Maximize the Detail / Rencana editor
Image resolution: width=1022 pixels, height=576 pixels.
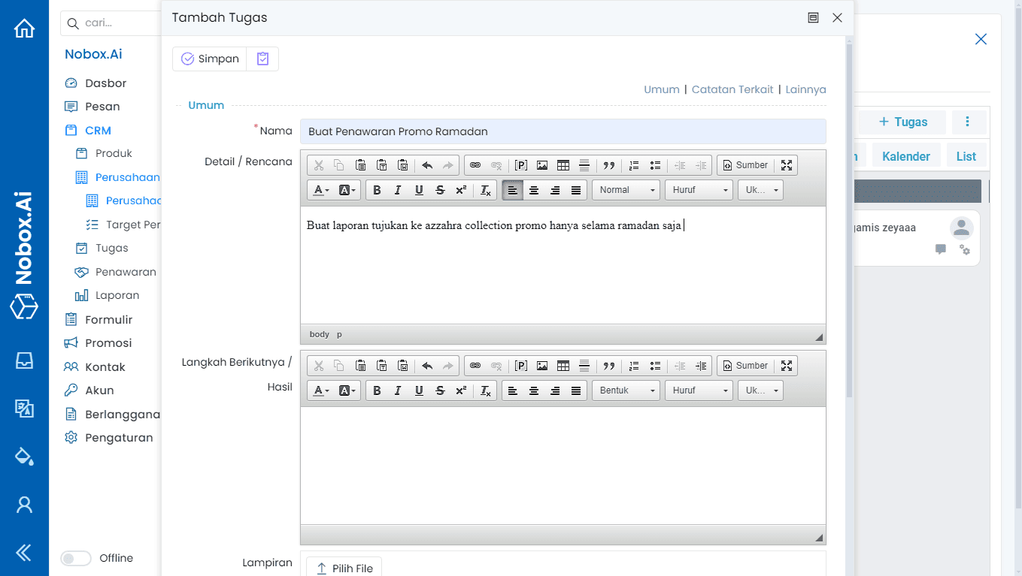click(787, 165)
